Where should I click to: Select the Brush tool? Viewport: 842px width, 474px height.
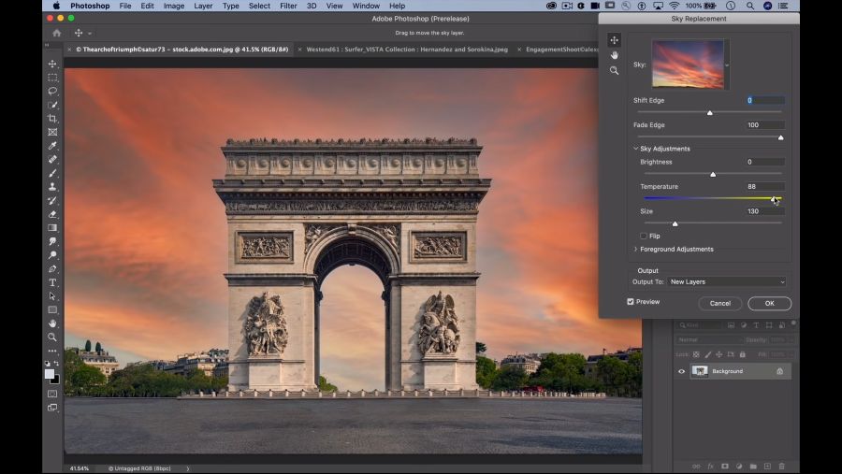click(x=52, y=173)
